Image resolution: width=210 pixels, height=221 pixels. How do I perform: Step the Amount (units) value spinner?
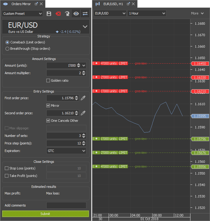[x=79, y=65]
